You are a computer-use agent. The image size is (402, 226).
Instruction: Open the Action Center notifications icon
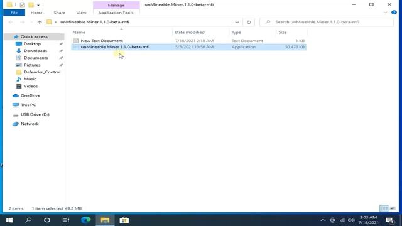[390, 220]
